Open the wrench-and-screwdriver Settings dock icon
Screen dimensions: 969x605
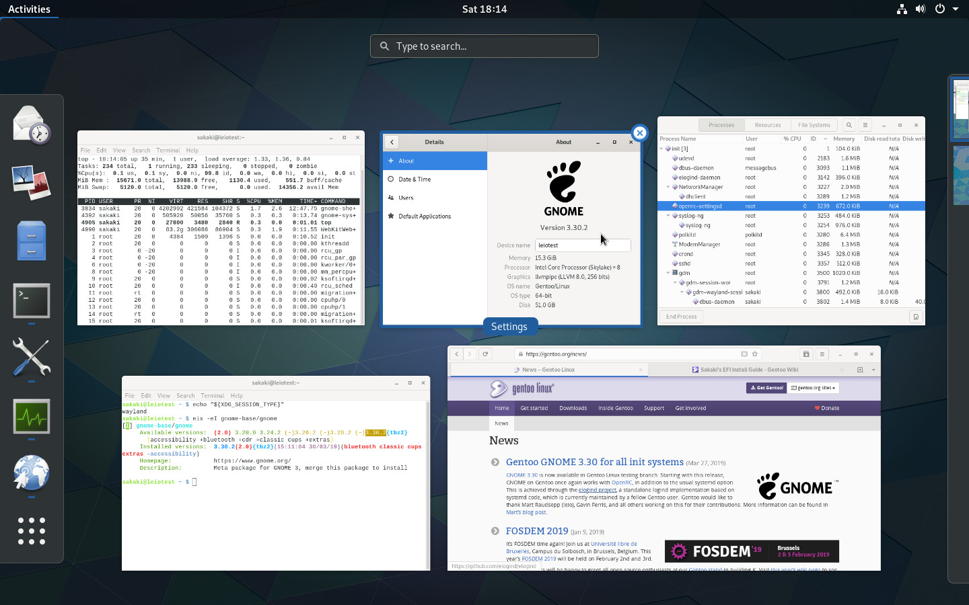coord(32,356)
